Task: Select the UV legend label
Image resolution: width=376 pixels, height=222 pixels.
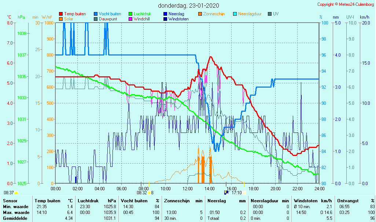Action: (276, 14)
